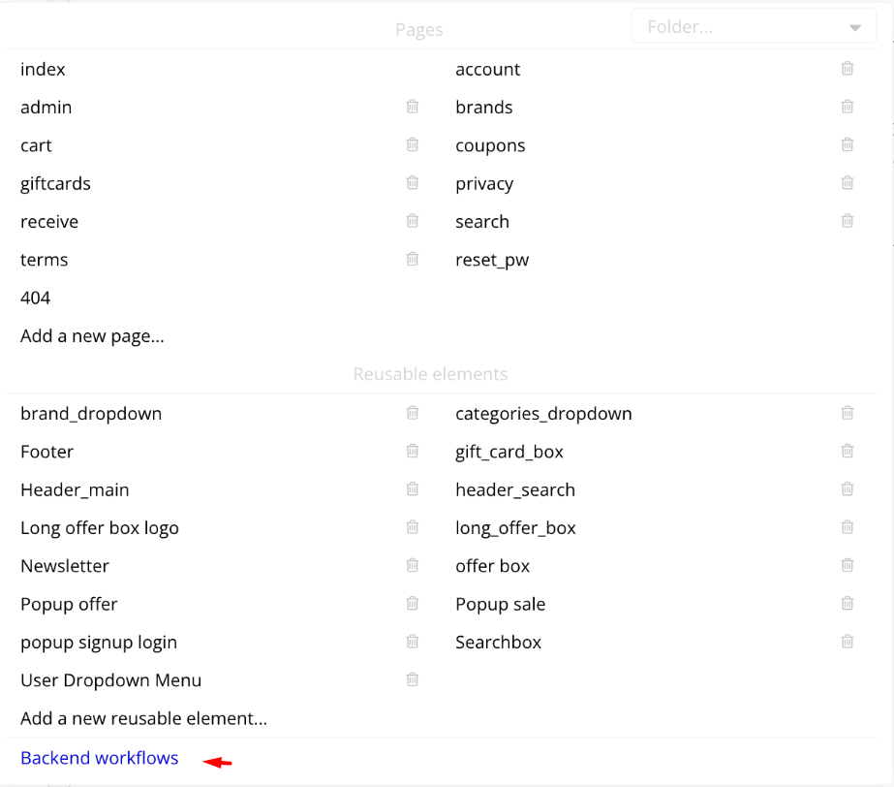Open the index page
894x787 pixels.
click(x=43, y=69)
